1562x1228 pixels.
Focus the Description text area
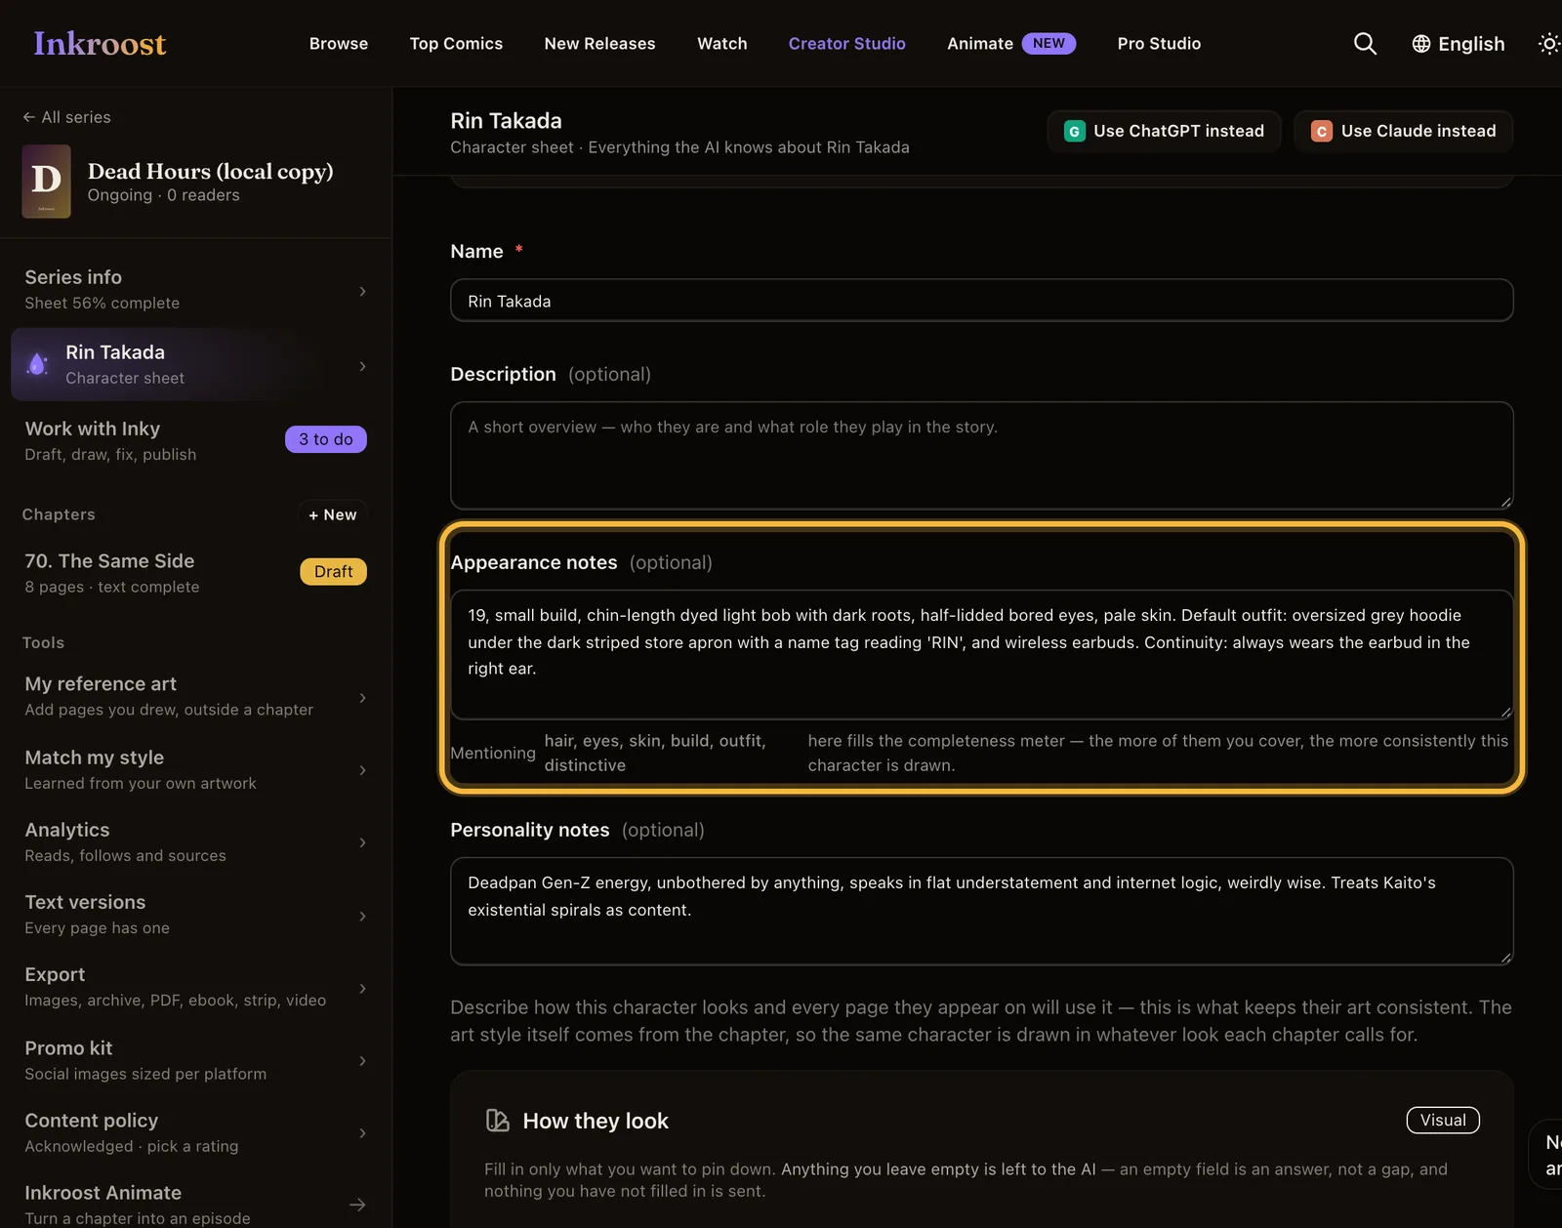tap(982, 455)
